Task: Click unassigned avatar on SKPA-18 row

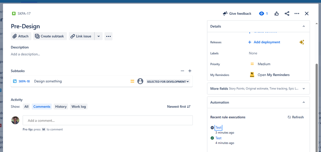Action: [140, 81]
